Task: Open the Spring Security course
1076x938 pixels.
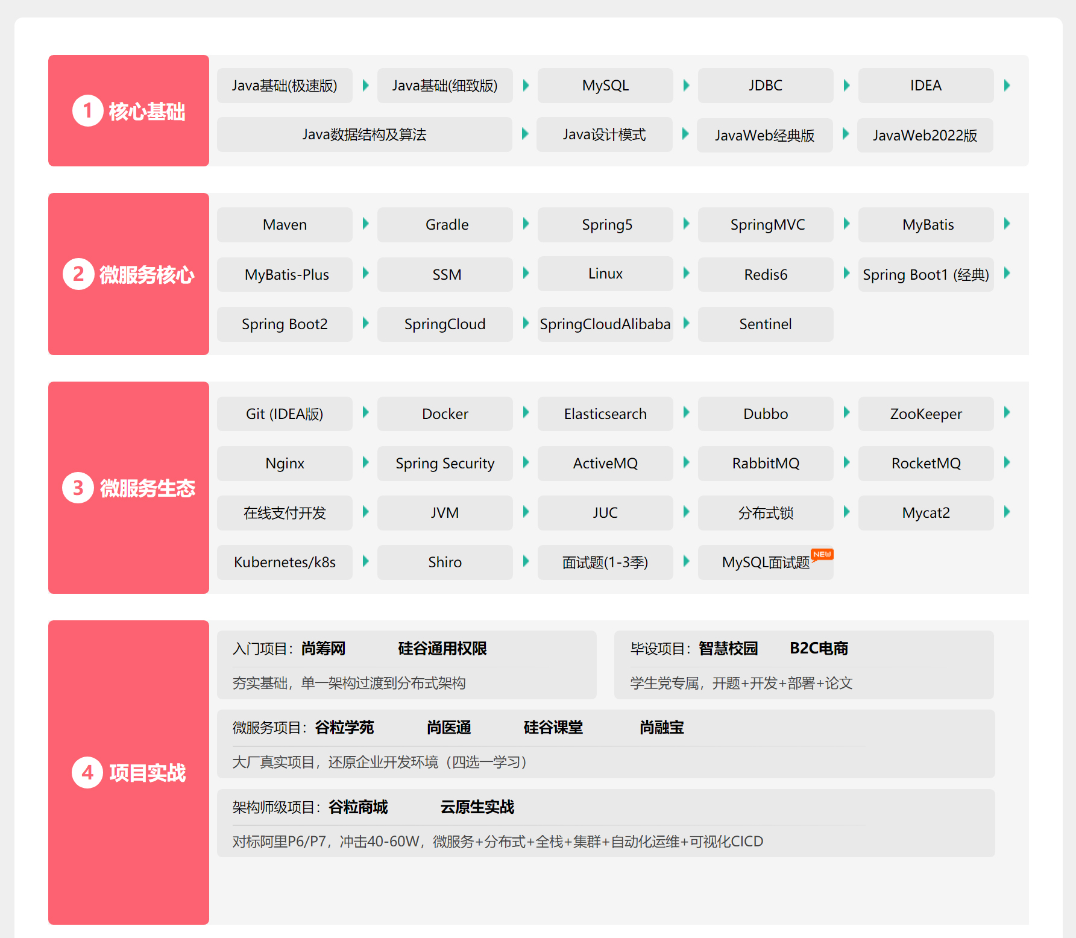Action: click(x=445, y=464)
